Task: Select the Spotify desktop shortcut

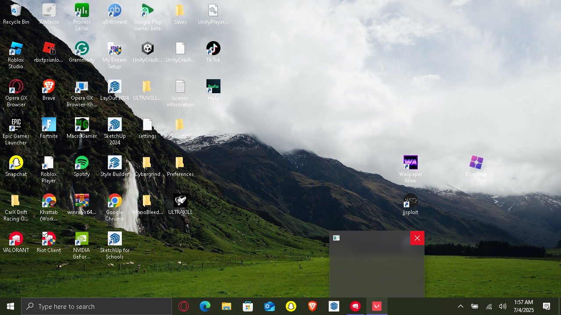Action: pos(82,166)
